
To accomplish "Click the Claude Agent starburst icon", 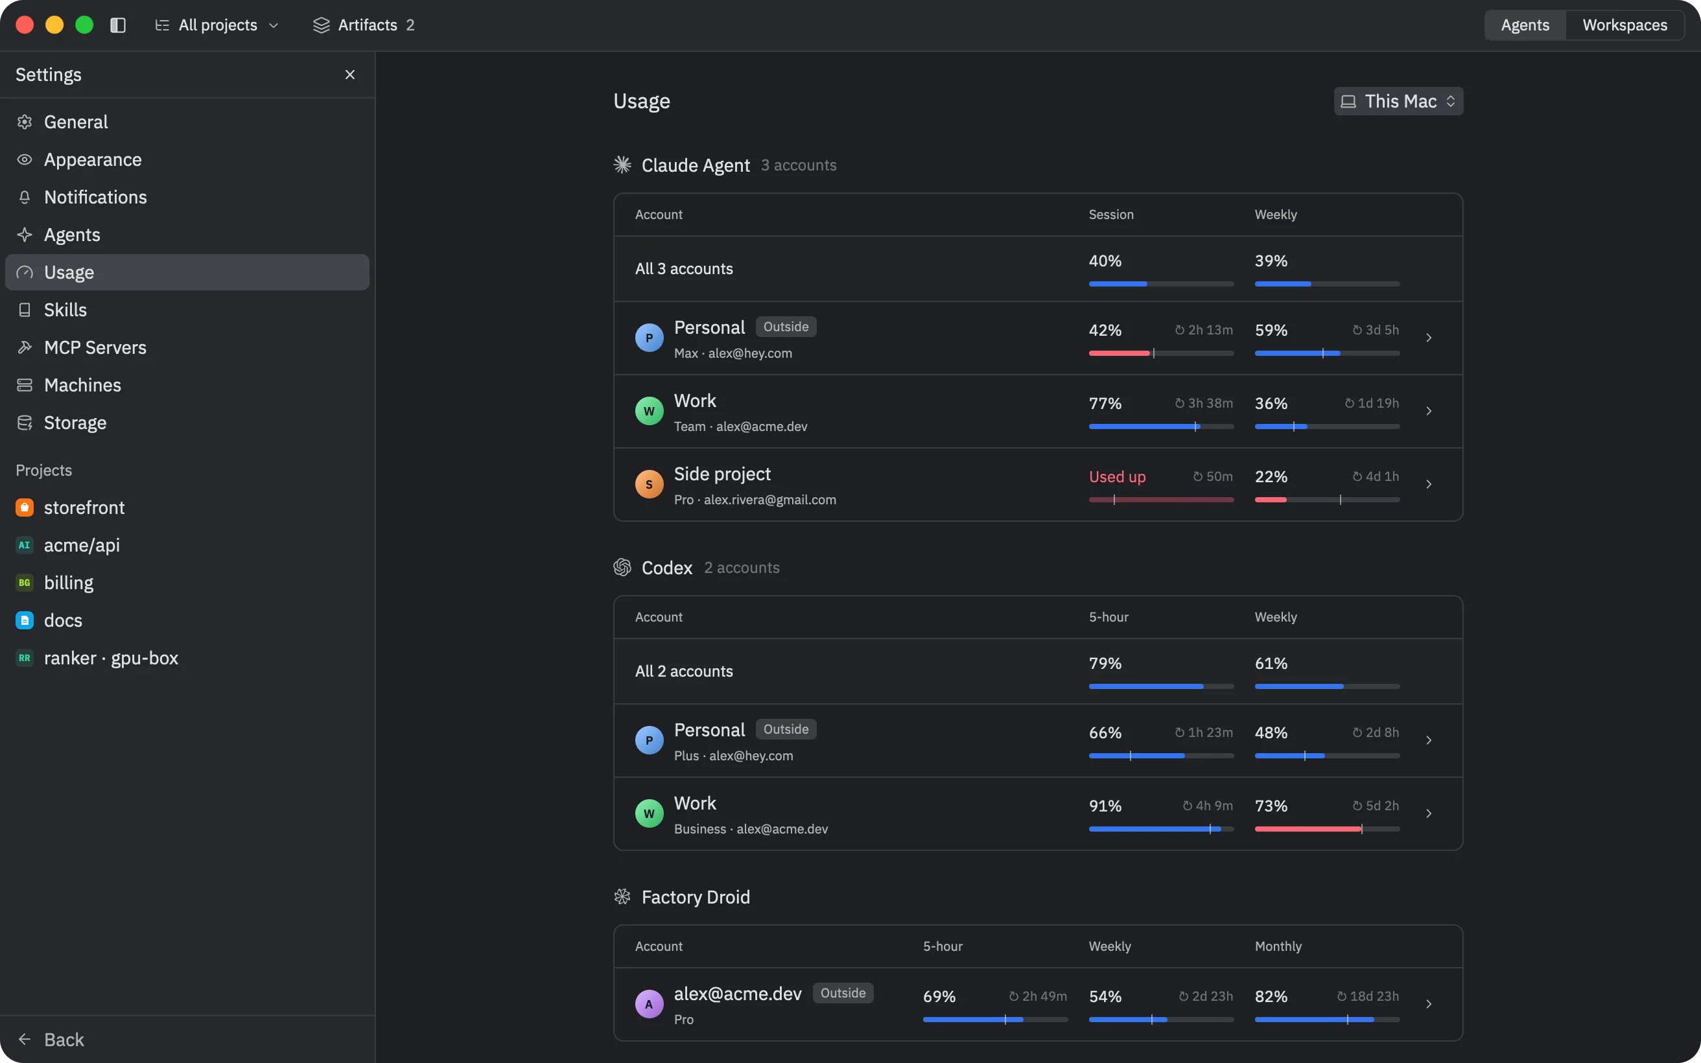I will point(622,165).
